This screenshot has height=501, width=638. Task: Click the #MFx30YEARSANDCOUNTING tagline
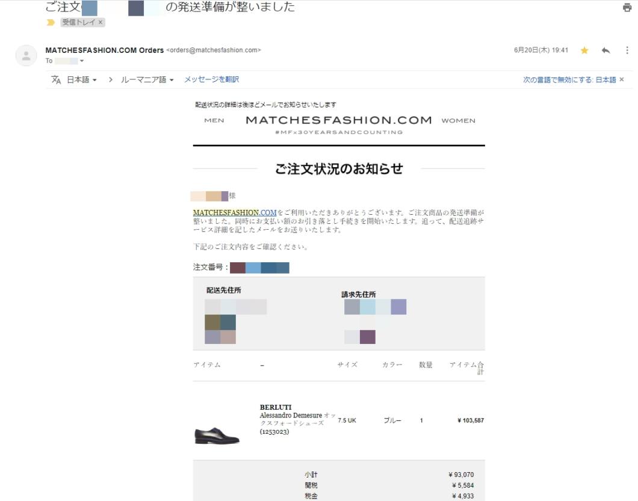339,132
